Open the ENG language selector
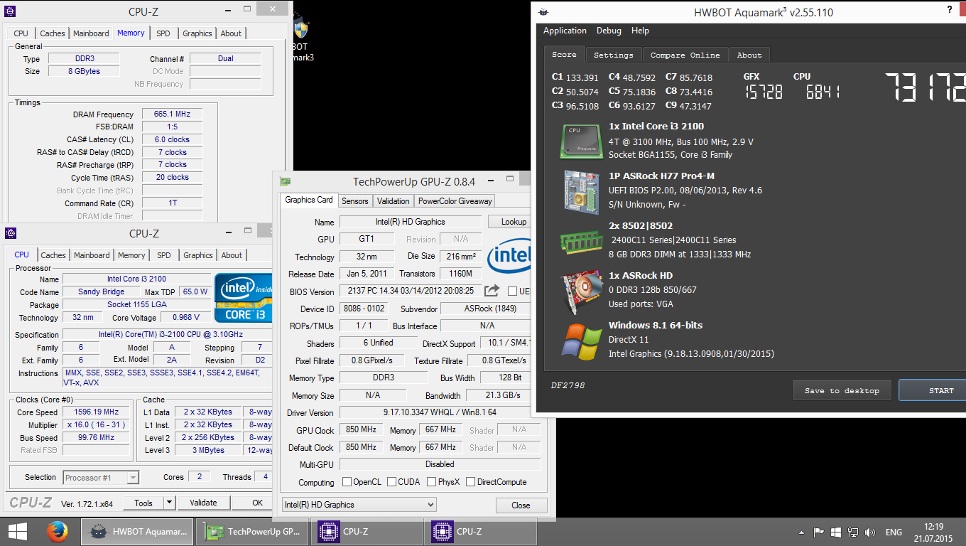 point(894,532)
